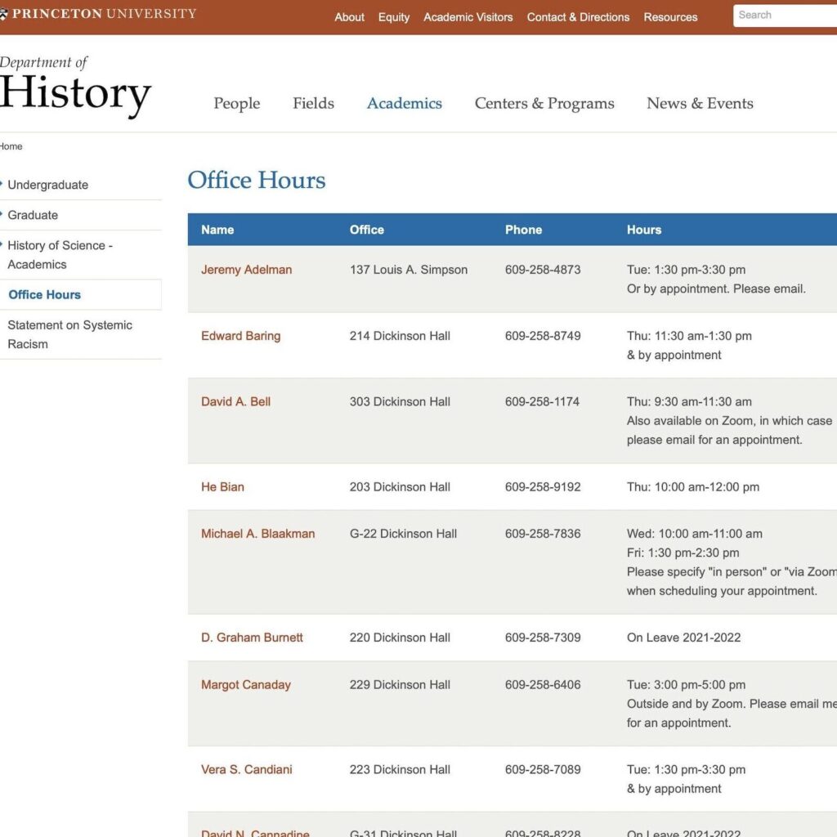Expand the Undergraduate sidebar section
This screenshot has height=837, width=837.
47,185
